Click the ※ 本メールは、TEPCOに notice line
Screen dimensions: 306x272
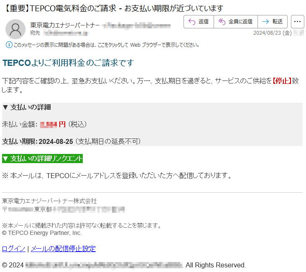point(117,176)
